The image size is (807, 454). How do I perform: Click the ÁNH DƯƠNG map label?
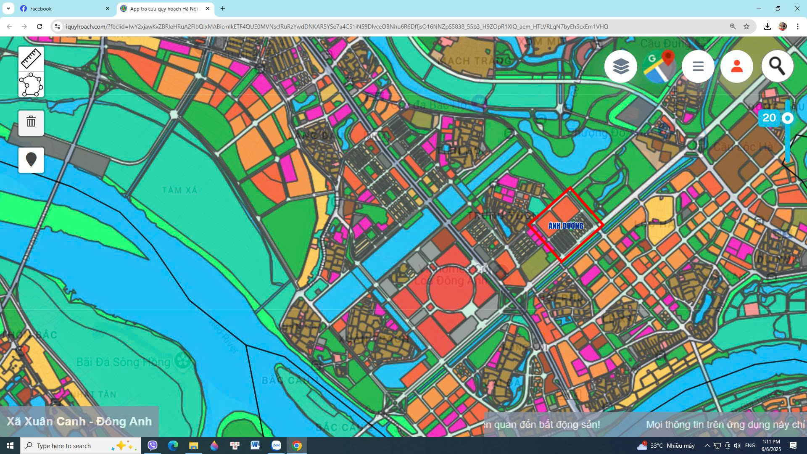click(x=566, y=226)
